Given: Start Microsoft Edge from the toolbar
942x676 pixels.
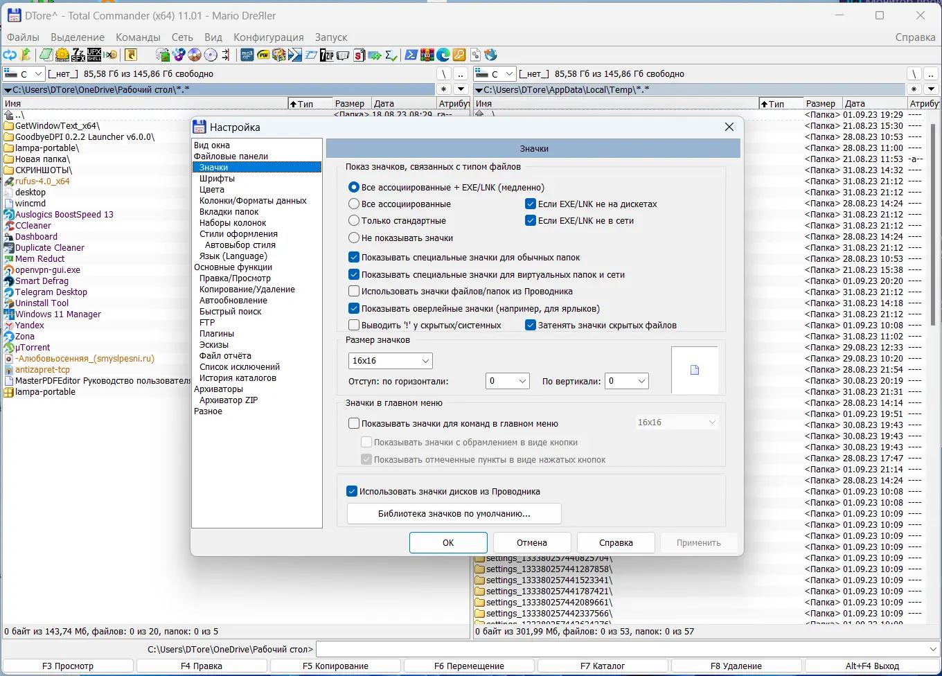Looking at the screenshot, I should point(443,55).
